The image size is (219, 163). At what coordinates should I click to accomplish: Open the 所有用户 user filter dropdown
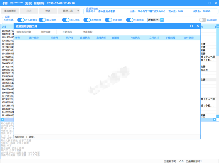click(162, 20)
